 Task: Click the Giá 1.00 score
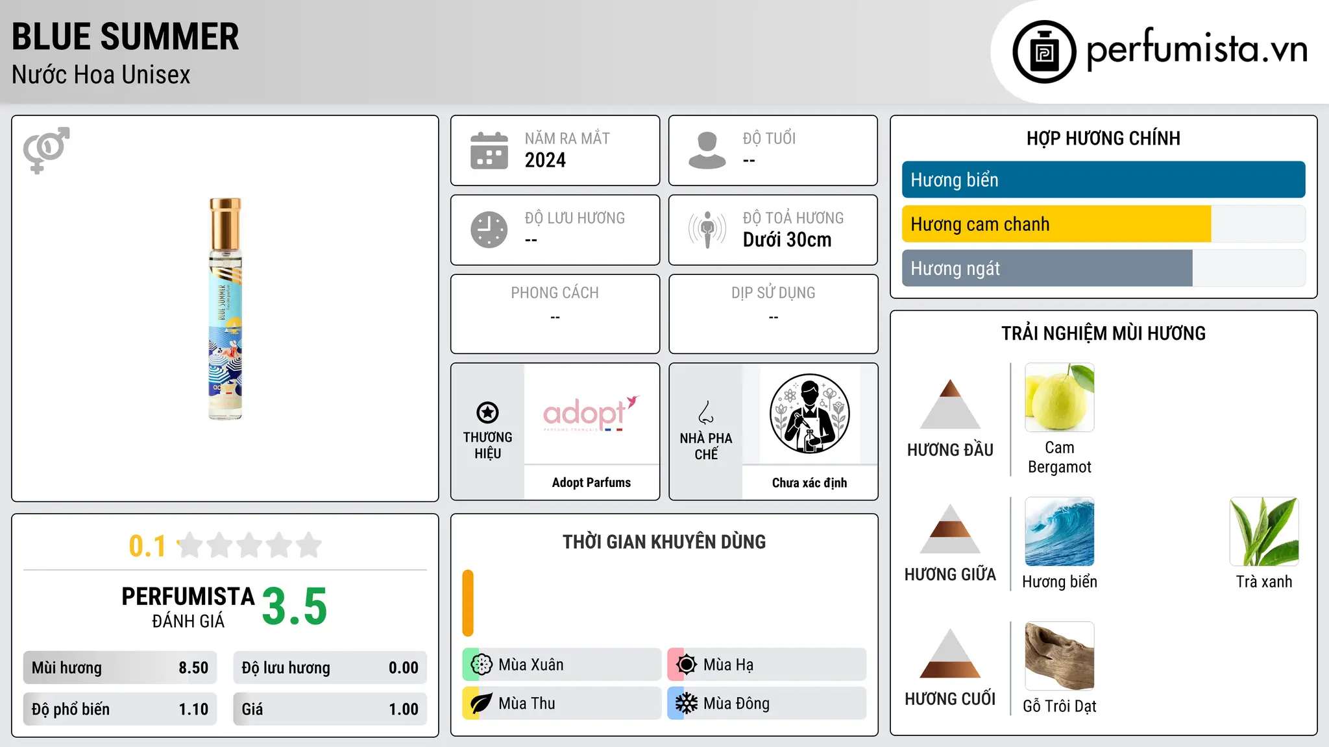pyautogui.click(x=330, y=709)
